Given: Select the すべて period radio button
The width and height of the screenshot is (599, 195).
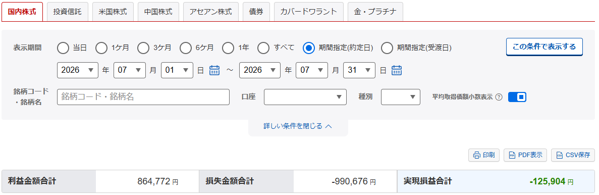Looking at the screenshot, I should pyautogui.click(x=263, y=48).
